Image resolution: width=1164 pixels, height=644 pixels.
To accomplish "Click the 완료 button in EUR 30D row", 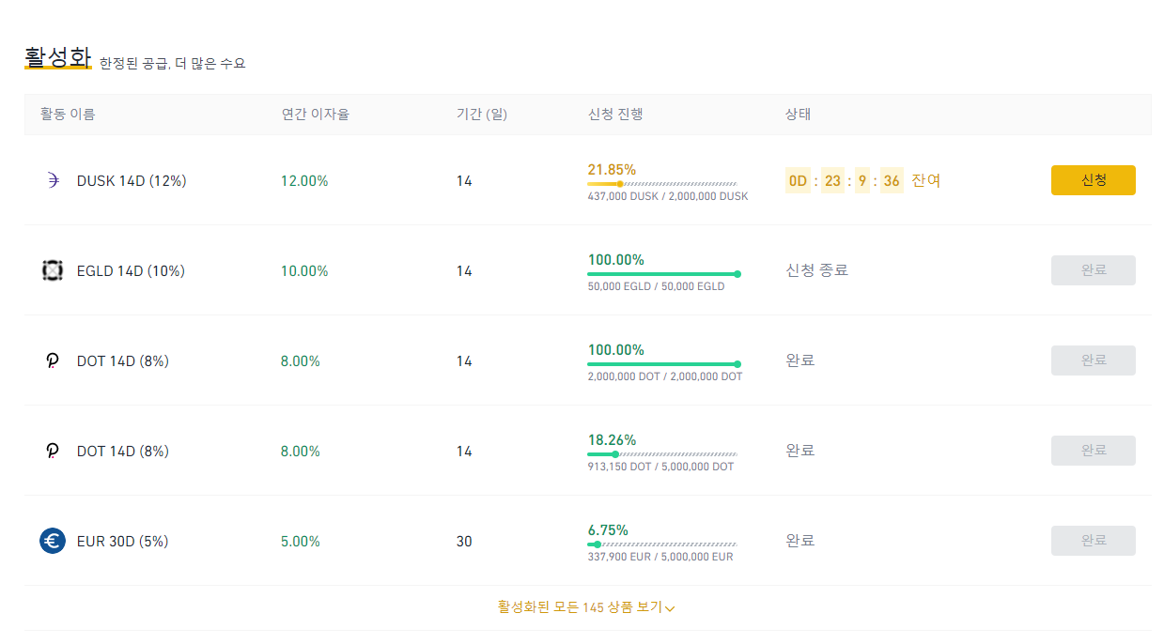I will coord(1093,541).
